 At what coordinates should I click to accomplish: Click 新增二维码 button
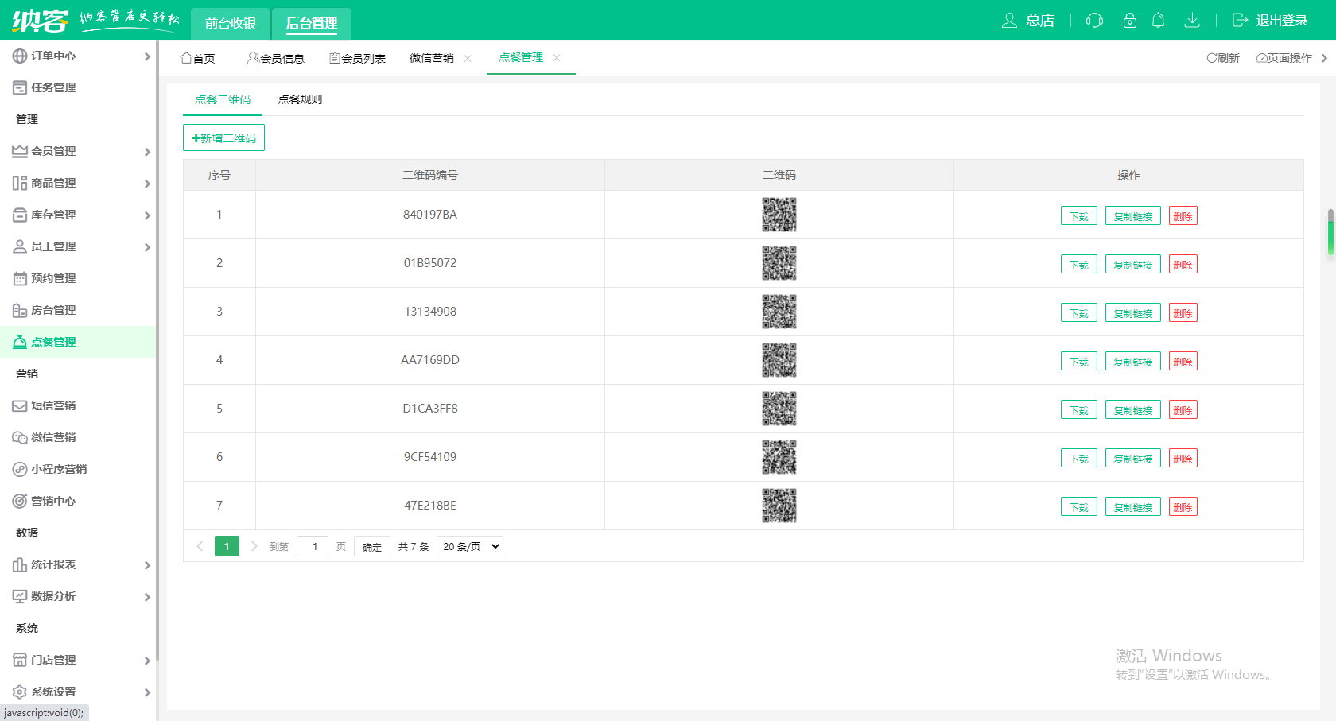[223, 138]
